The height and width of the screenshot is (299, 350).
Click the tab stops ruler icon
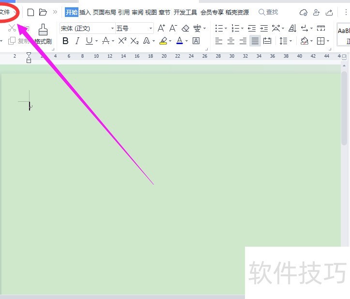[321, 28]
